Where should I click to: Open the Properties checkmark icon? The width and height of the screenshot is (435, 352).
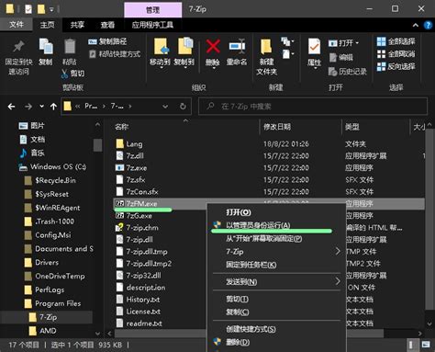pos(314,47)
